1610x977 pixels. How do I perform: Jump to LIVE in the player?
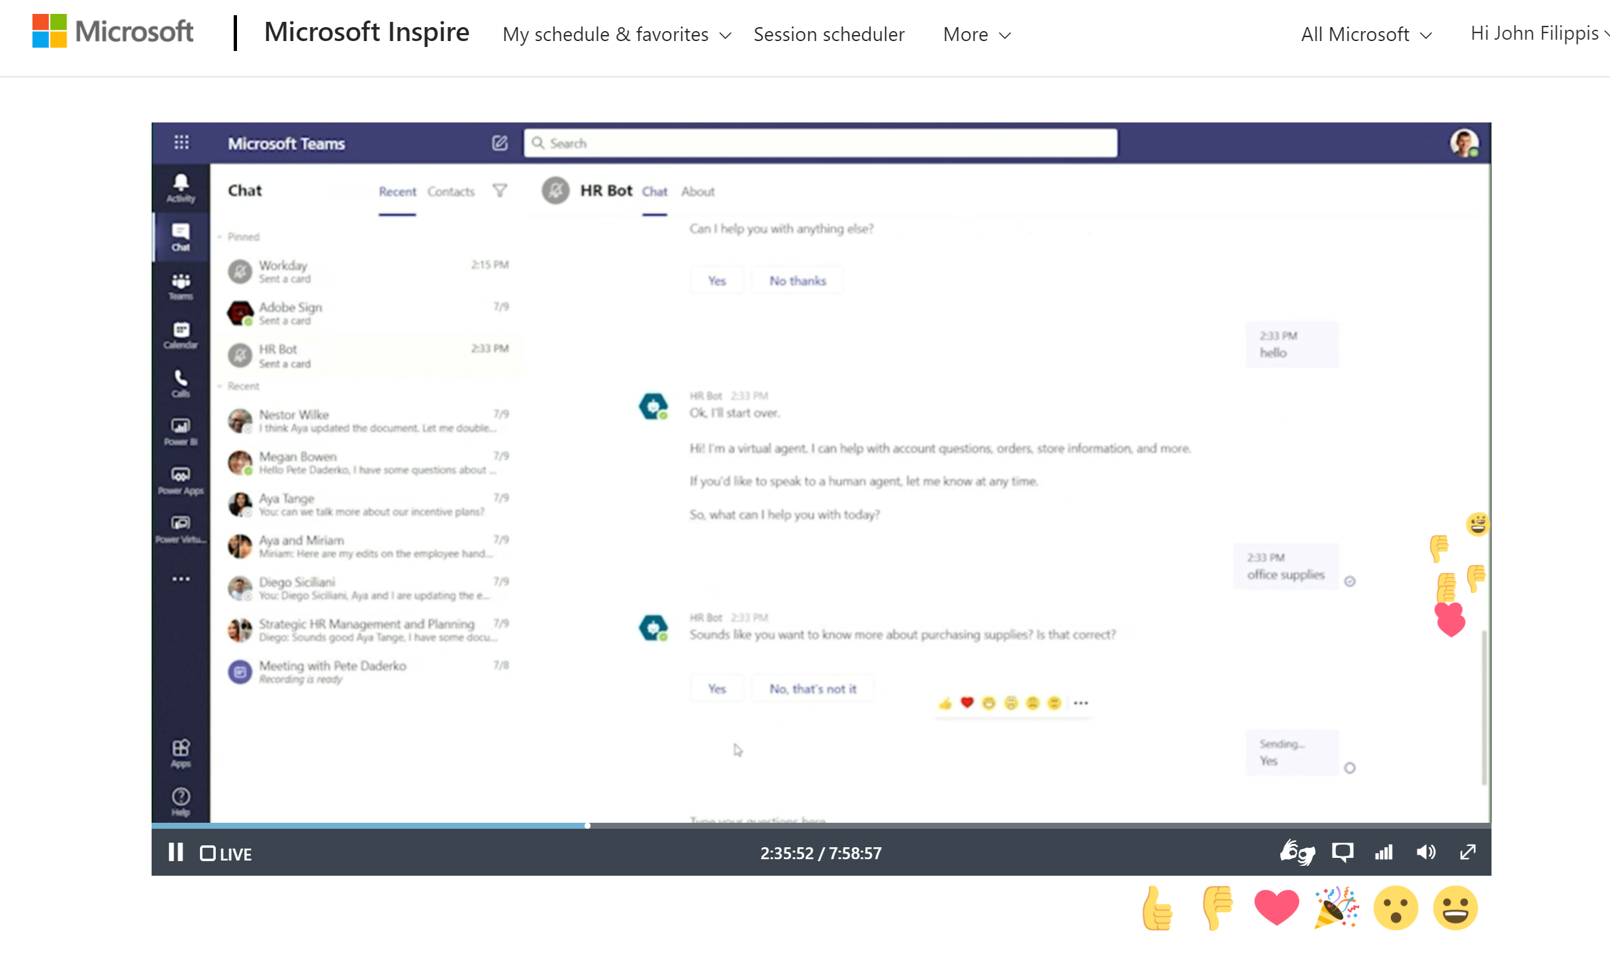226,854
